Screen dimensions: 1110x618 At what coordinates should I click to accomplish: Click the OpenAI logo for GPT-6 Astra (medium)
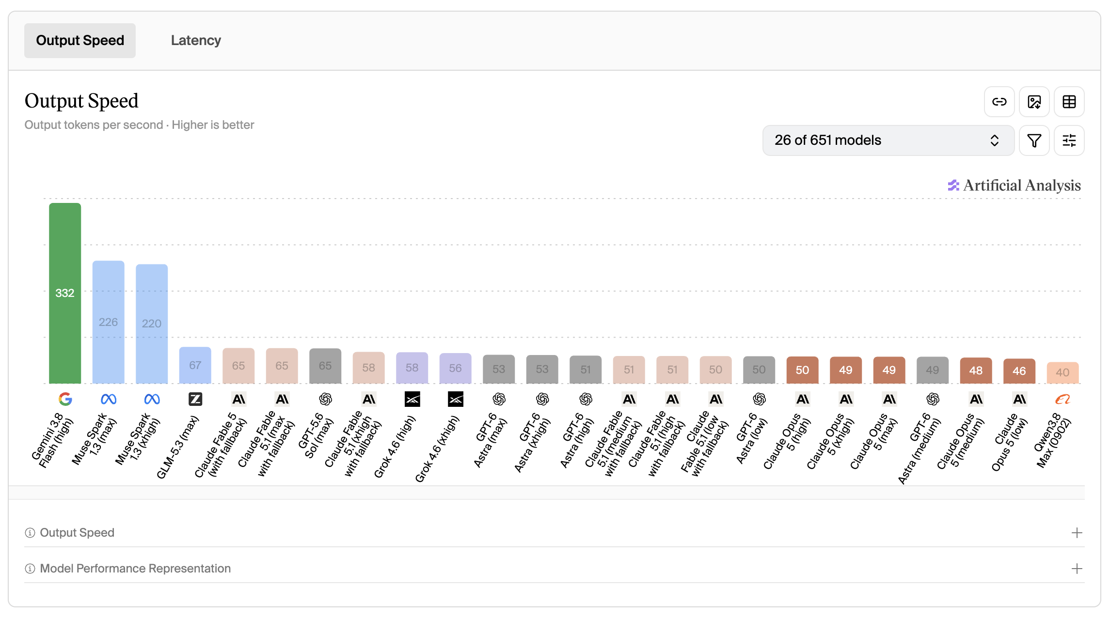coord(933,399)
